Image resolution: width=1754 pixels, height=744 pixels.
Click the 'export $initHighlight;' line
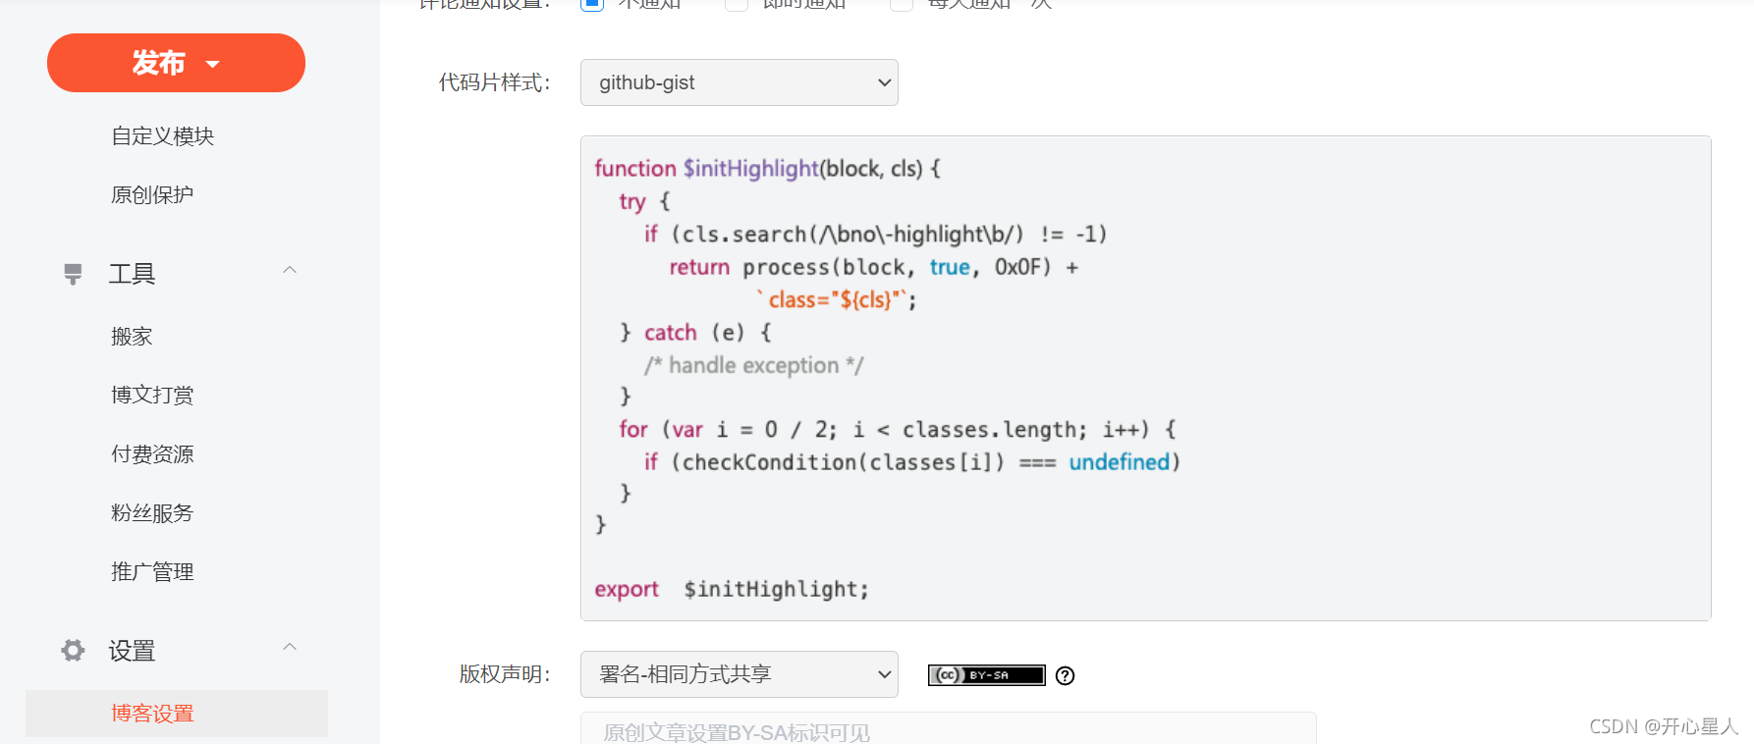click(732, 589)
